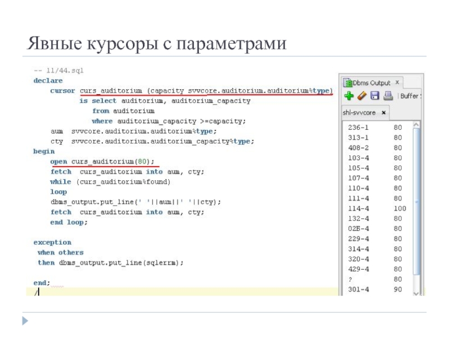This screenshot has height=337, width=449.
Task: Save the output using the floppy disk icon
Action: [374, 96]
